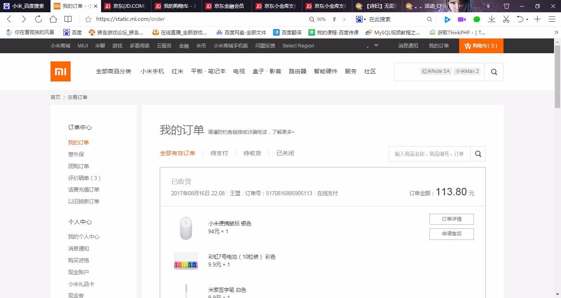Click the order search input field
Screen dimensions: 561x298
click(x=430, y=154)
